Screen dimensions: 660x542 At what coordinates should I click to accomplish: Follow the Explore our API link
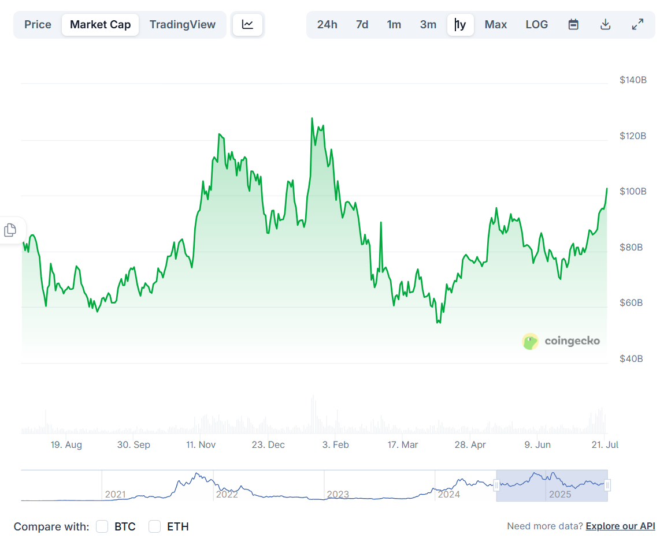pyautogui.click(x=620, y=526)
